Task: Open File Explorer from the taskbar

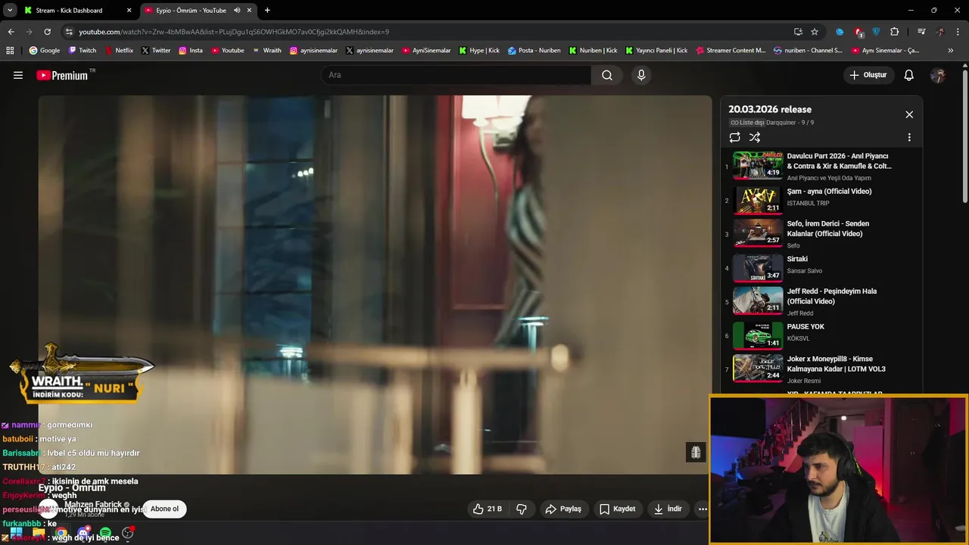Action: tap(39, 534)
